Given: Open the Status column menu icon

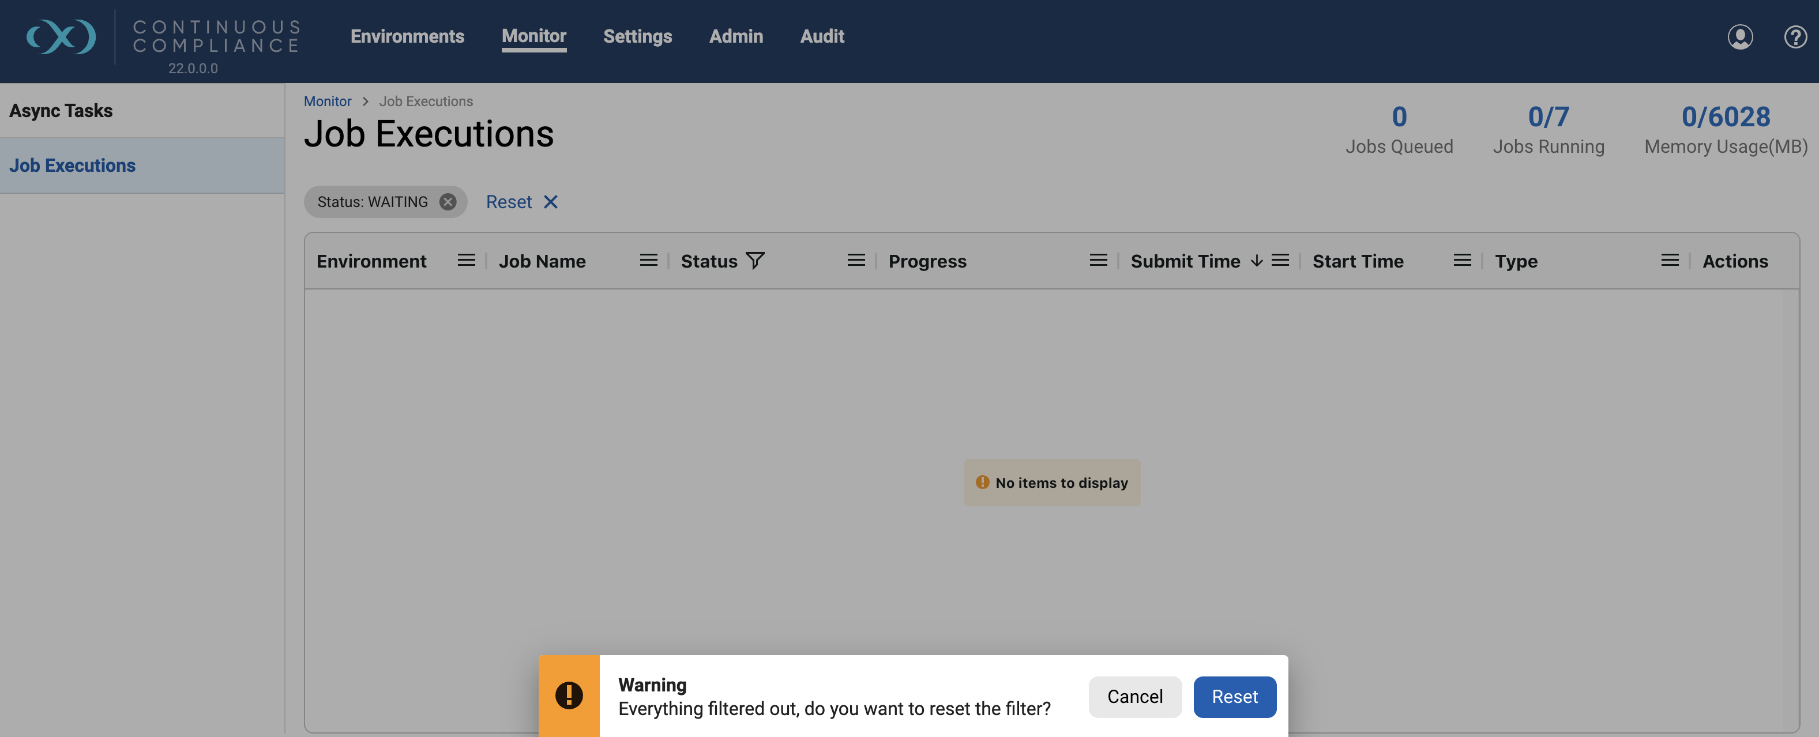Looking at the screenshot, I should pyautogui.click(x=856, y=261).
